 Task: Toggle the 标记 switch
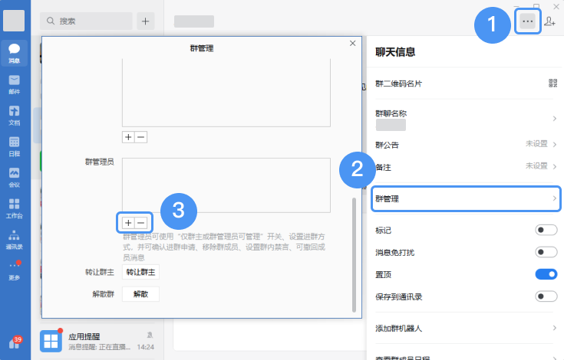point(546,230)
